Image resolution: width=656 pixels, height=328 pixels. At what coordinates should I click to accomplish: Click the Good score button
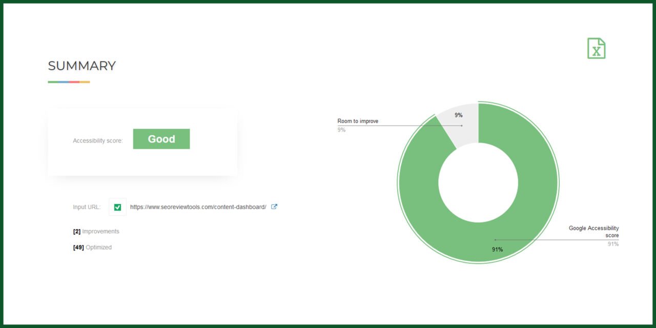tap(161, 138)
